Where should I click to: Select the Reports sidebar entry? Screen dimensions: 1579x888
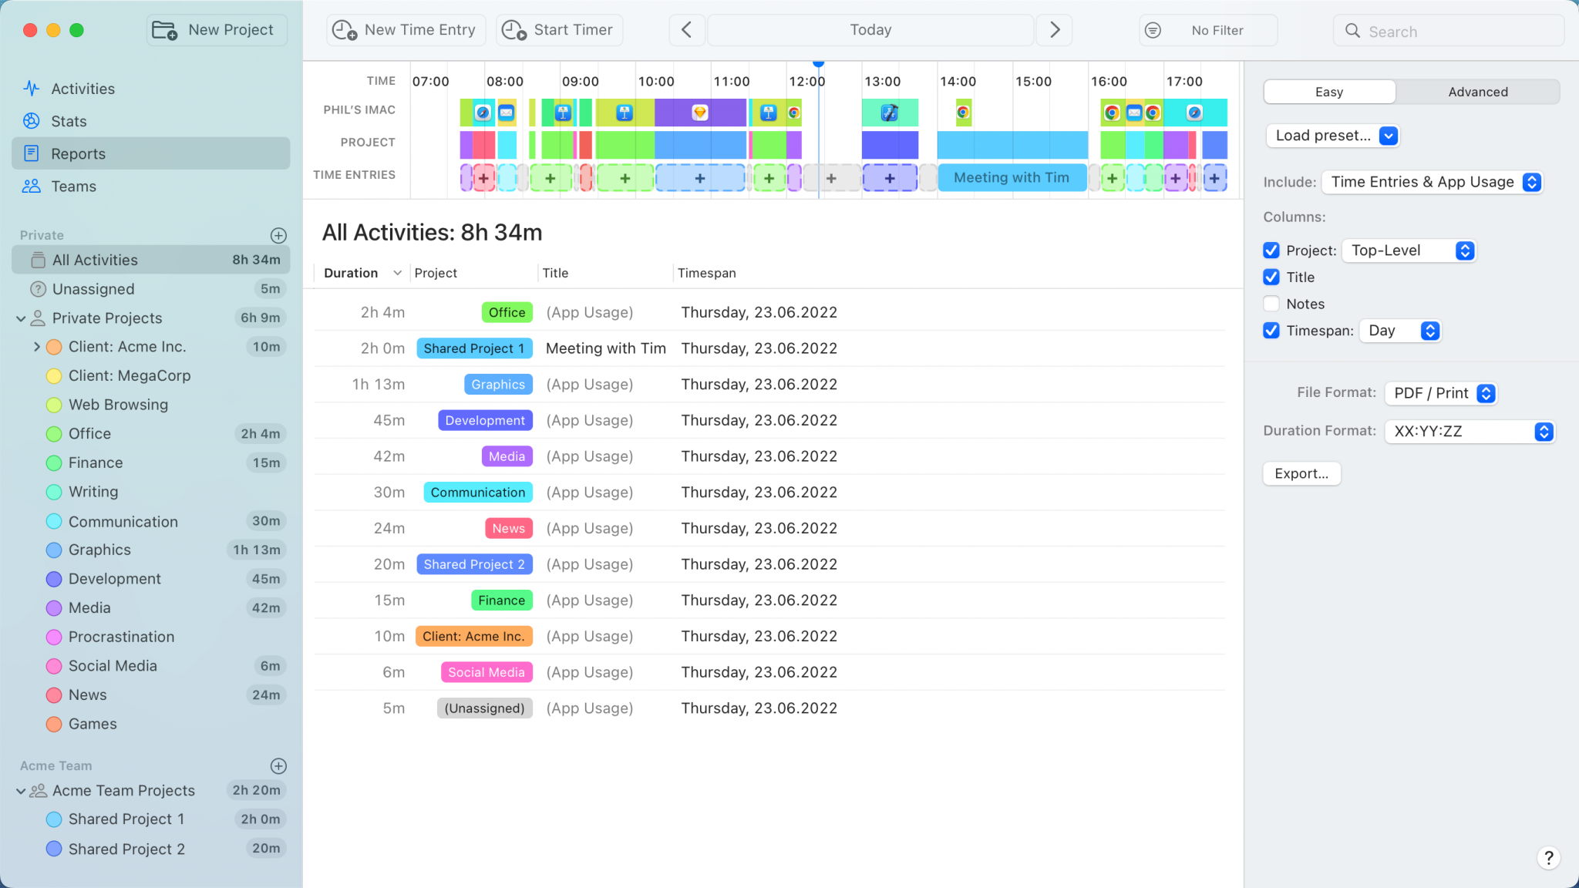pyautogui.click(x=78, y=153)
